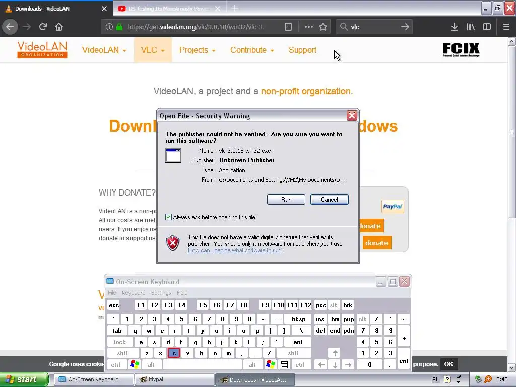Open the browser home page icon
This screenshot has width=516, height=387.
[x=59, y=27]
